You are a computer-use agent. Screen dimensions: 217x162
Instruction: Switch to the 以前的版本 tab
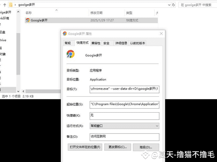point(138,43)
